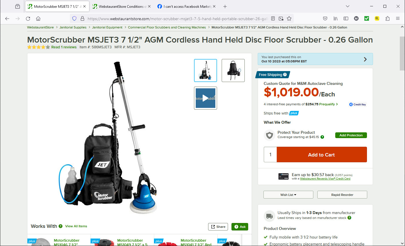
Task: Open the Pocket save icon
Action: (325, 18)
